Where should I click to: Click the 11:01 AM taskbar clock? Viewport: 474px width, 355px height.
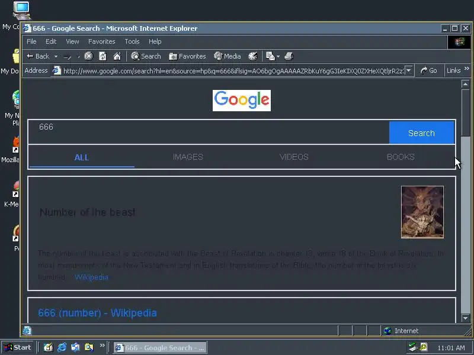click(451, 348)
